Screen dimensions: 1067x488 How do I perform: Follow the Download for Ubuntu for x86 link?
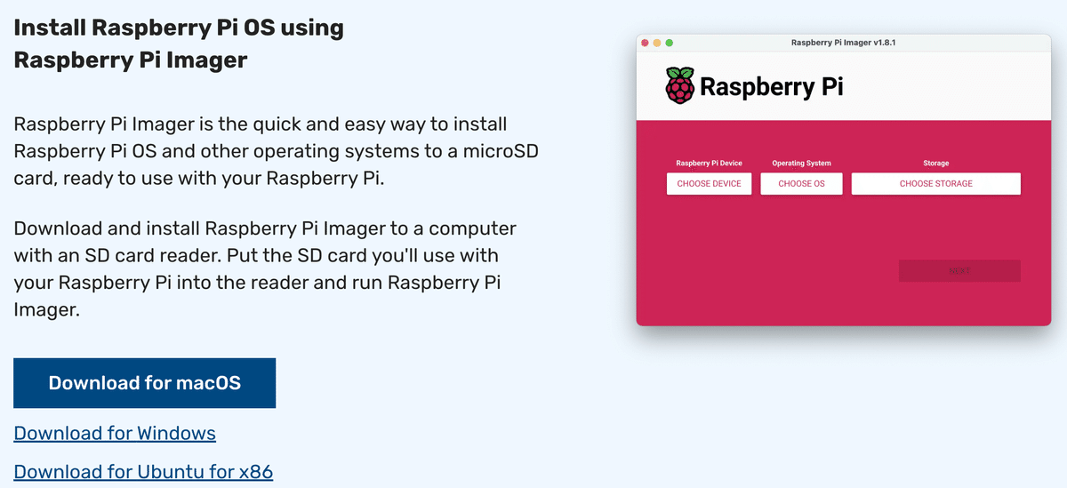(x=143, y=471)
